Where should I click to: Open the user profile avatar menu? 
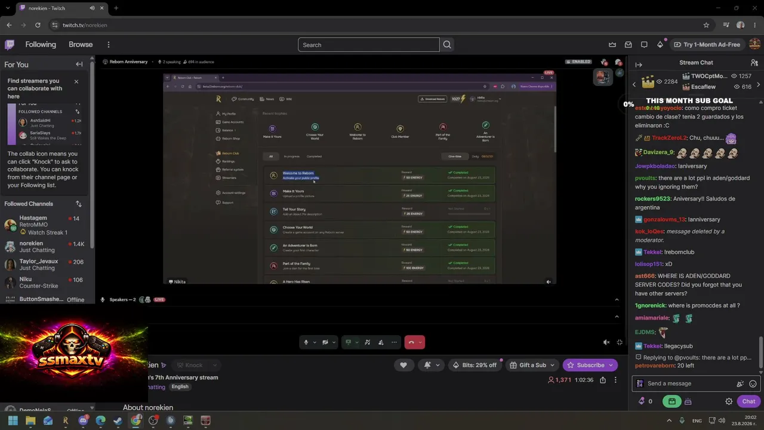pyautogui.click(x=755, y=45)
